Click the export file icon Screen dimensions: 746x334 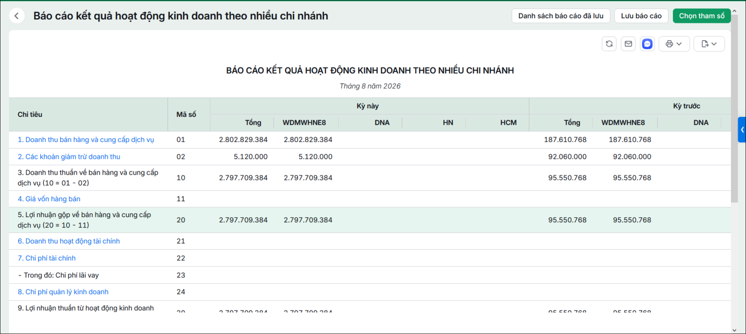[705, 44]
